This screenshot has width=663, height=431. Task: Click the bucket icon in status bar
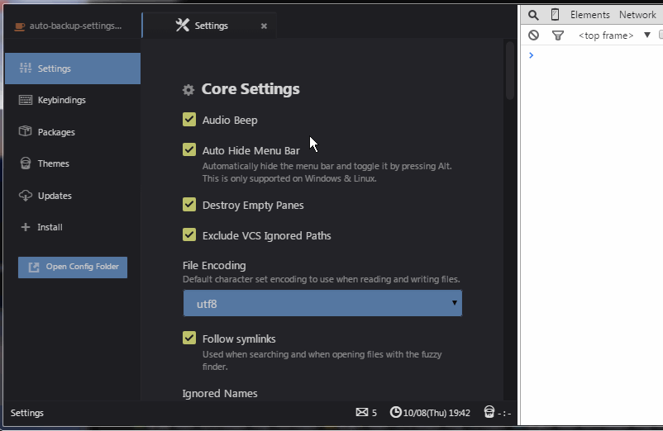(489, 411)
